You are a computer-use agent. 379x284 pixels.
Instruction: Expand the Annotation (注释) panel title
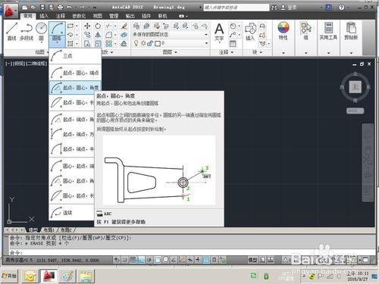pos(226,52)
